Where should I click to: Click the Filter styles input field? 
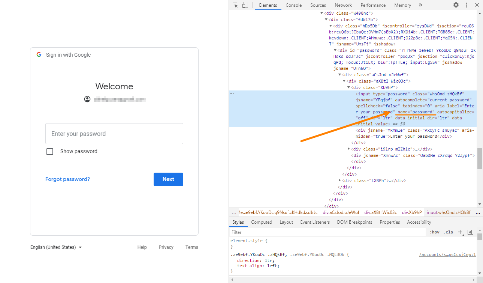click(x=300, y=232)
